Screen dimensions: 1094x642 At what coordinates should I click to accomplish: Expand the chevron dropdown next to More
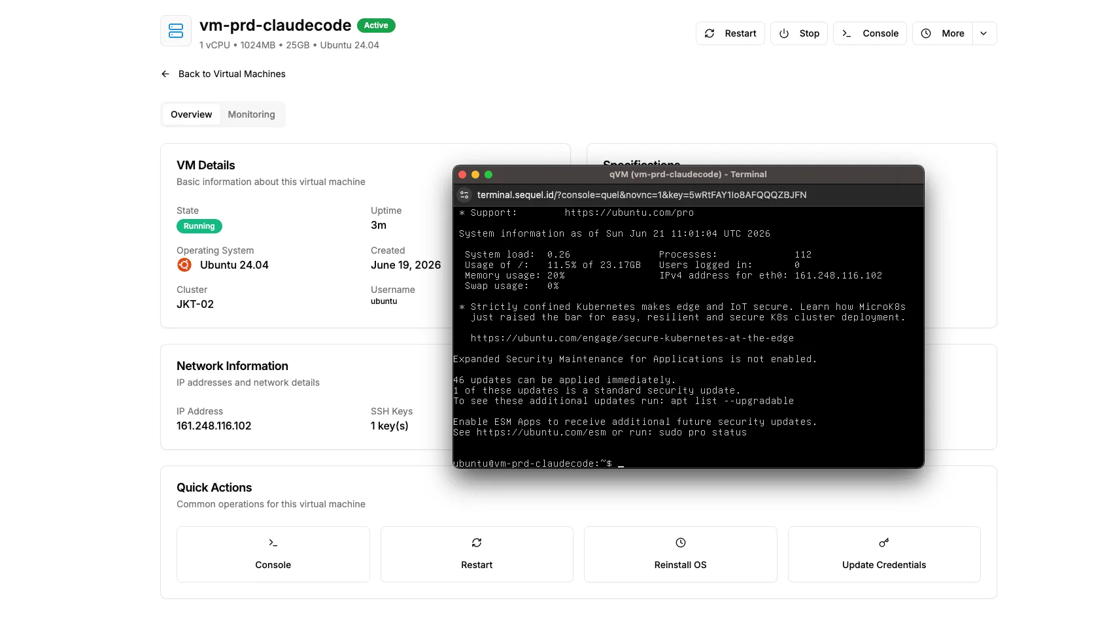983,33
